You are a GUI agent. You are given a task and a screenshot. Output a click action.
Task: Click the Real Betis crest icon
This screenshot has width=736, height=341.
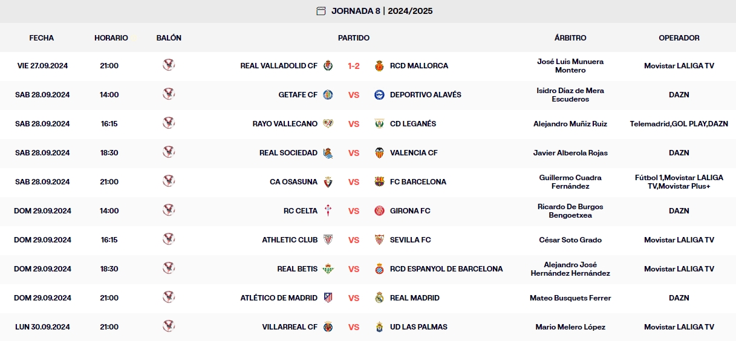tap(328, 268)
